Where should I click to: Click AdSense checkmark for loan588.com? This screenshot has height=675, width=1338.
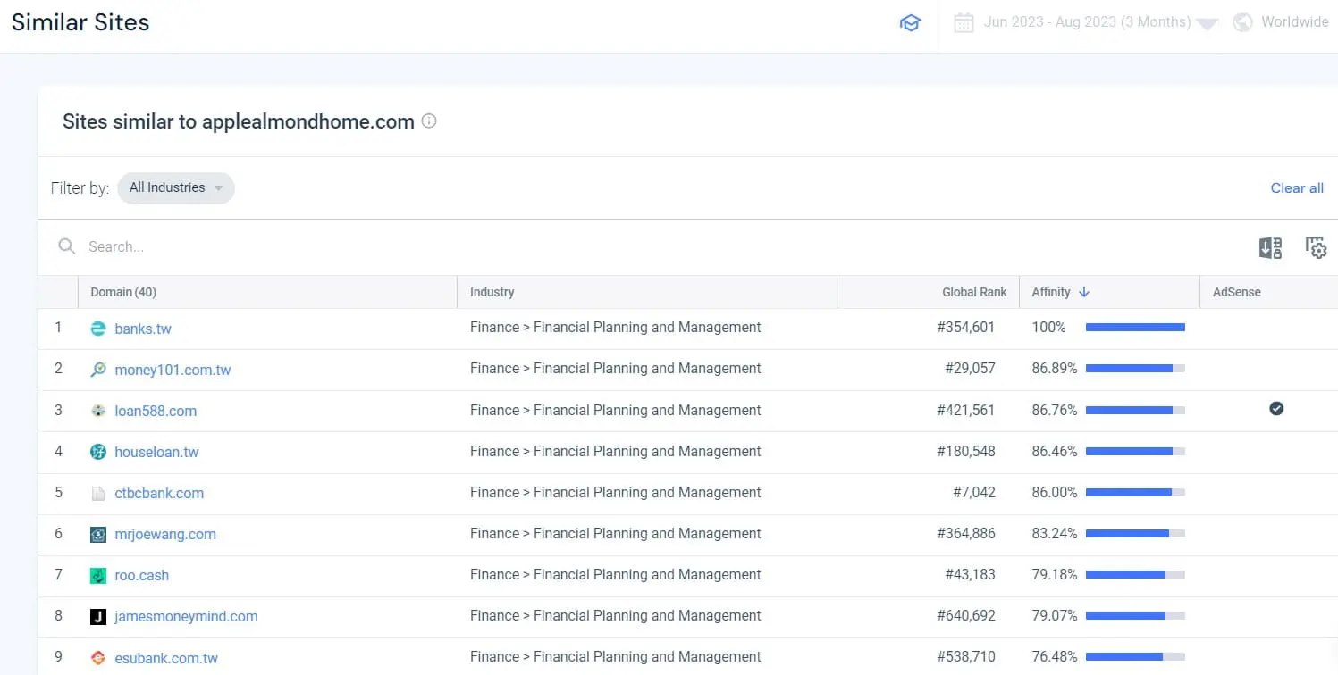coord(1276,409)
